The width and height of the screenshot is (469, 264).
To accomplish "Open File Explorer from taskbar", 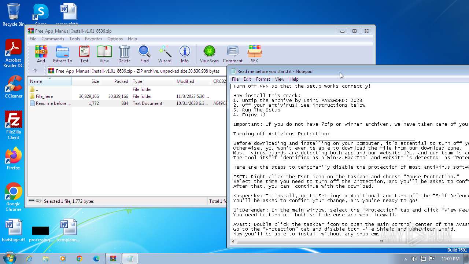I will [46, 258].
